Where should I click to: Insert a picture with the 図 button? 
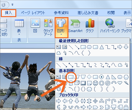pos(35,25)
